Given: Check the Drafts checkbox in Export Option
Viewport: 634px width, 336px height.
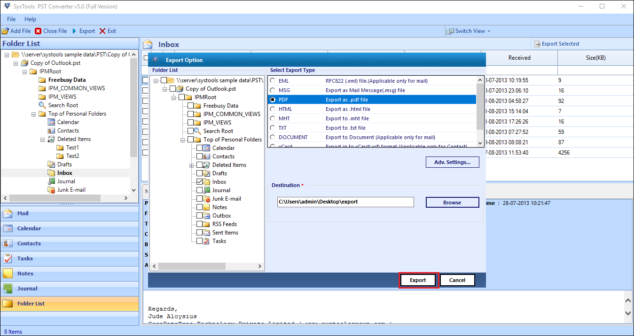Looking at the screenshot, I should tap(200, 173).
